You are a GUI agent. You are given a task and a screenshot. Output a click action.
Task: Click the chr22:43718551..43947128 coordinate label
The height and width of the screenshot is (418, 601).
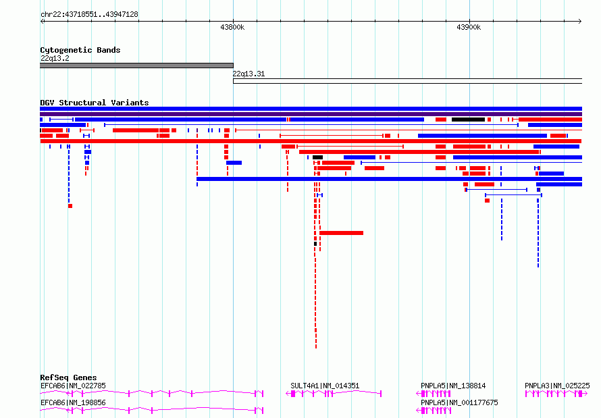pos(89,15)
